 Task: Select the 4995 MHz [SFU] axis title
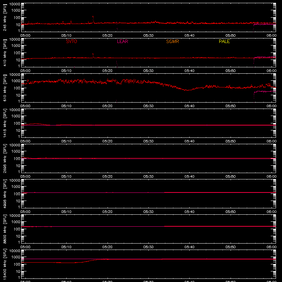5,194
